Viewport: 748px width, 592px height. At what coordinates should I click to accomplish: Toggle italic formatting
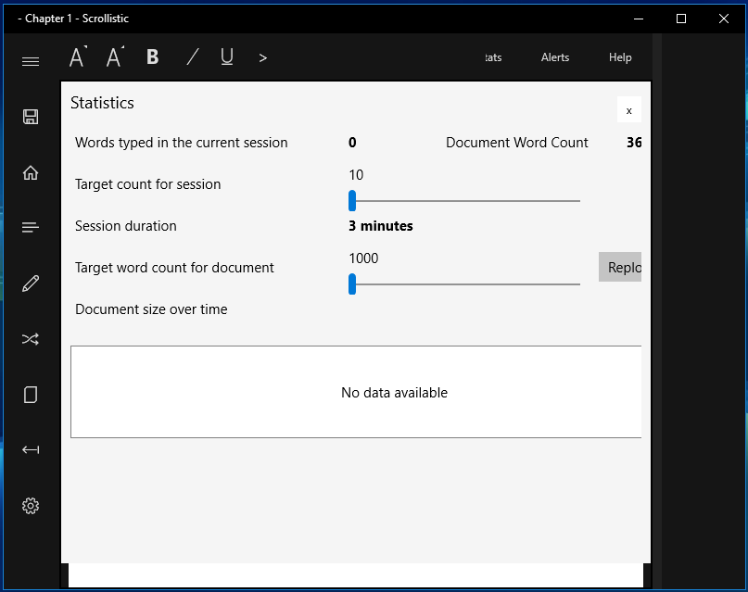(x=193, y=57)
